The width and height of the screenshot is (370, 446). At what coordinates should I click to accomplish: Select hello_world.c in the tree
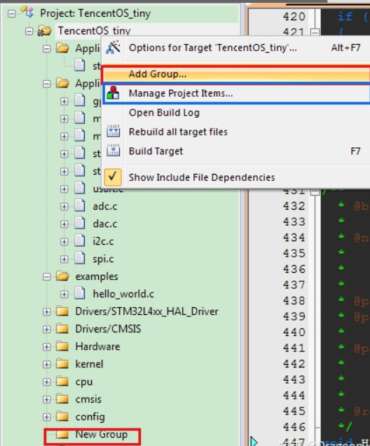pyautogui.click(x=123, y=294)
